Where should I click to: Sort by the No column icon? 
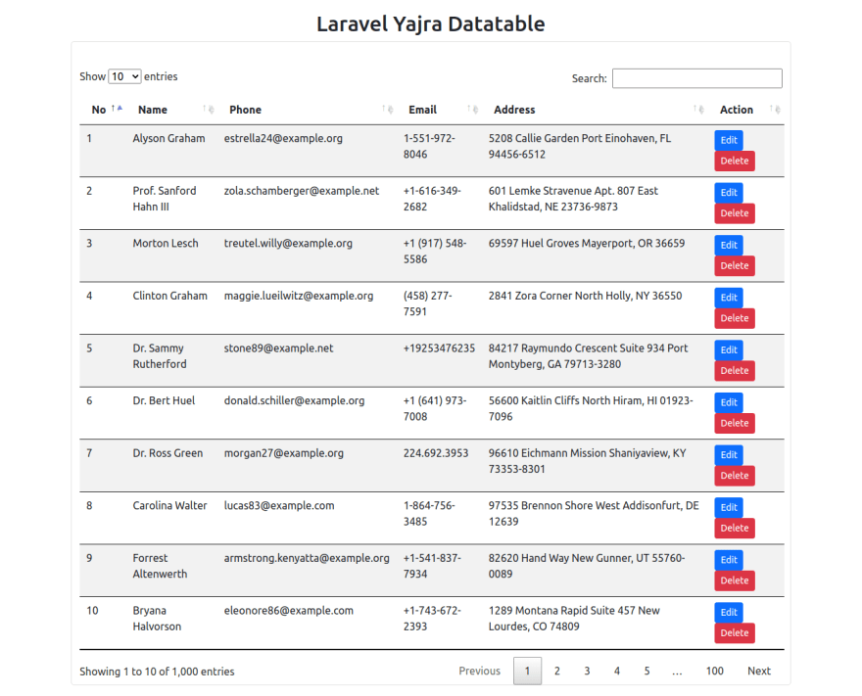coord(117,109)
